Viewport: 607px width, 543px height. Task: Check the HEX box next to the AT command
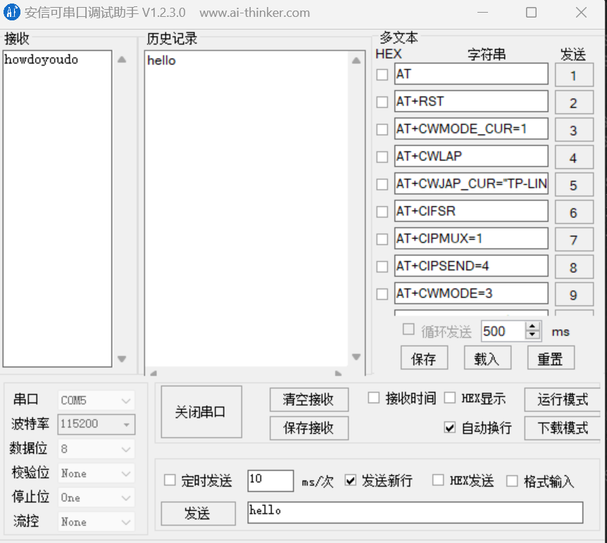pyautogui.click(x=382, y=74)
